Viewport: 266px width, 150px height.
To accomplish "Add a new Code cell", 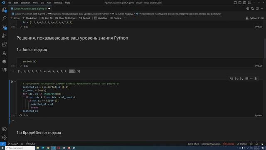I will (x=15, y=18).
